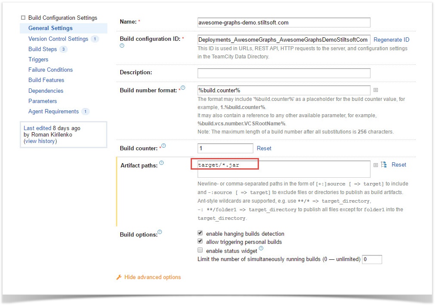Click the wrench icon for advanced options

coord(119,277)
